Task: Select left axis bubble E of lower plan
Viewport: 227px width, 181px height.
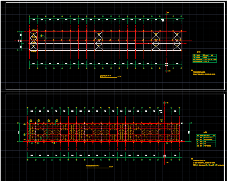Action: [x=18, y=142]
